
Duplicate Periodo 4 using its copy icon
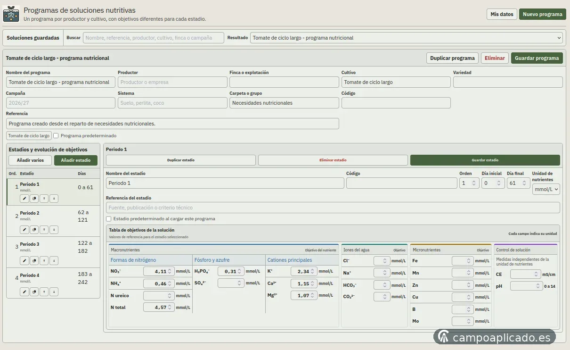(34, 292)
